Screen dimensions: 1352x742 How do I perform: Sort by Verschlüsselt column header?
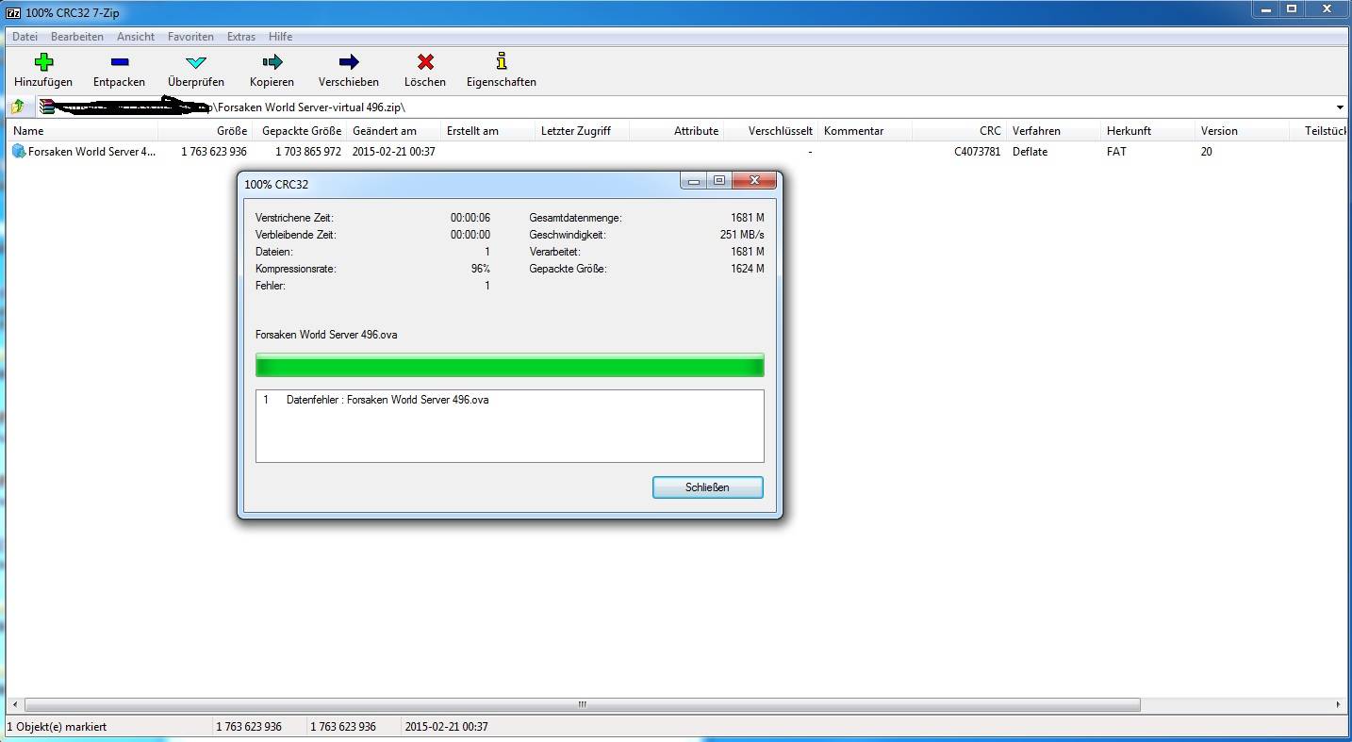(x=771, y=131)
